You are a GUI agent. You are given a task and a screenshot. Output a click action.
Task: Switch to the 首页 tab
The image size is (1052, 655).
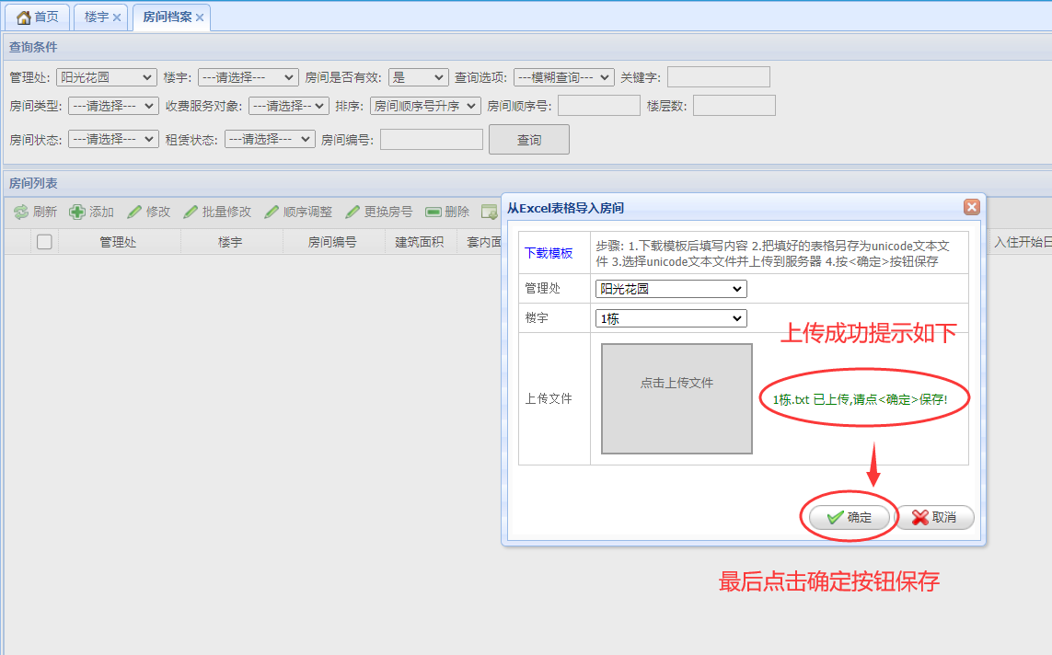[x=38, y=17]
